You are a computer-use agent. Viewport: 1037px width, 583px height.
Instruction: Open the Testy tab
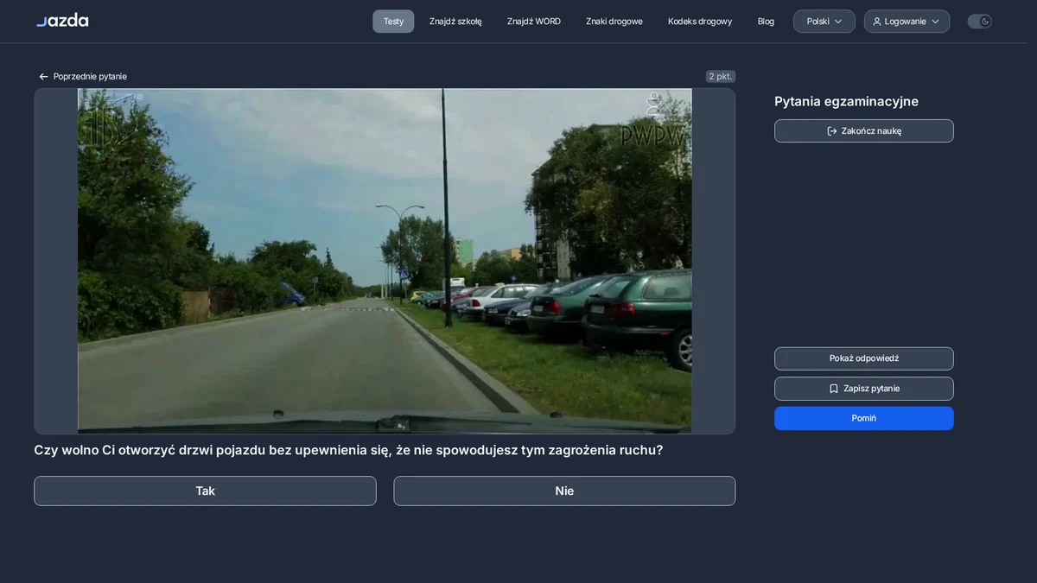[x=393, y=22]
